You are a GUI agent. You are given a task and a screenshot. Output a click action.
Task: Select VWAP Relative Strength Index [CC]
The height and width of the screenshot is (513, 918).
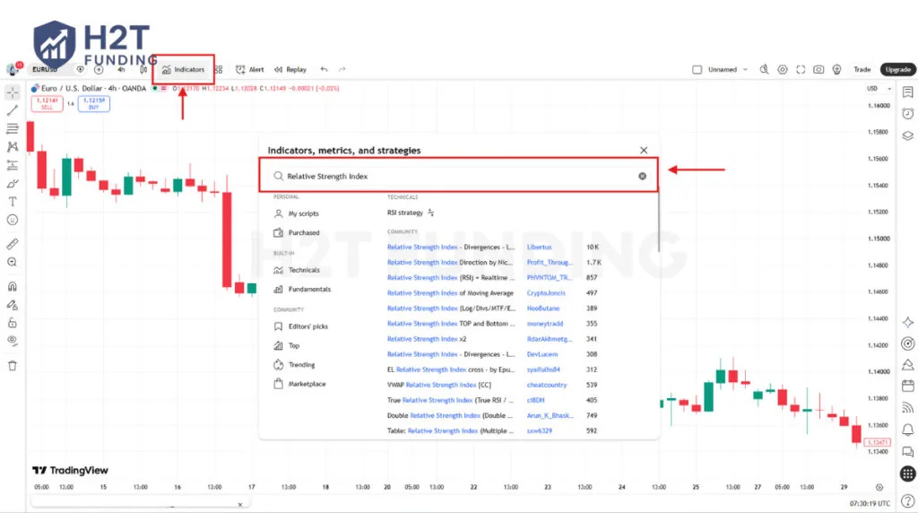click(x=439, y=385)
